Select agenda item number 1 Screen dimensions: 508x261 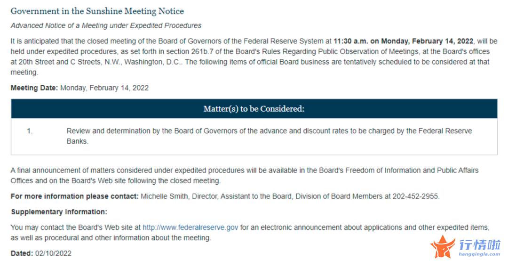(30, 131)
